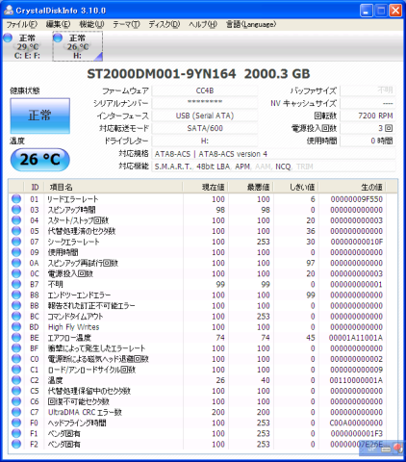
Task: Click status icon for 0A スピンアップ再試行回数
Action: 16,263
